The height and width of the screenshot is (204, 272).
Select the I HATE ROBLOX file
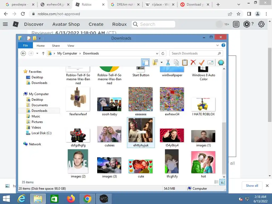pos(203,106)
